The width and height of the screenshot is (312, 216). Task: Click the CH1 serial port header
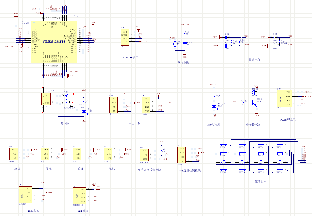(x=114, y=105)
